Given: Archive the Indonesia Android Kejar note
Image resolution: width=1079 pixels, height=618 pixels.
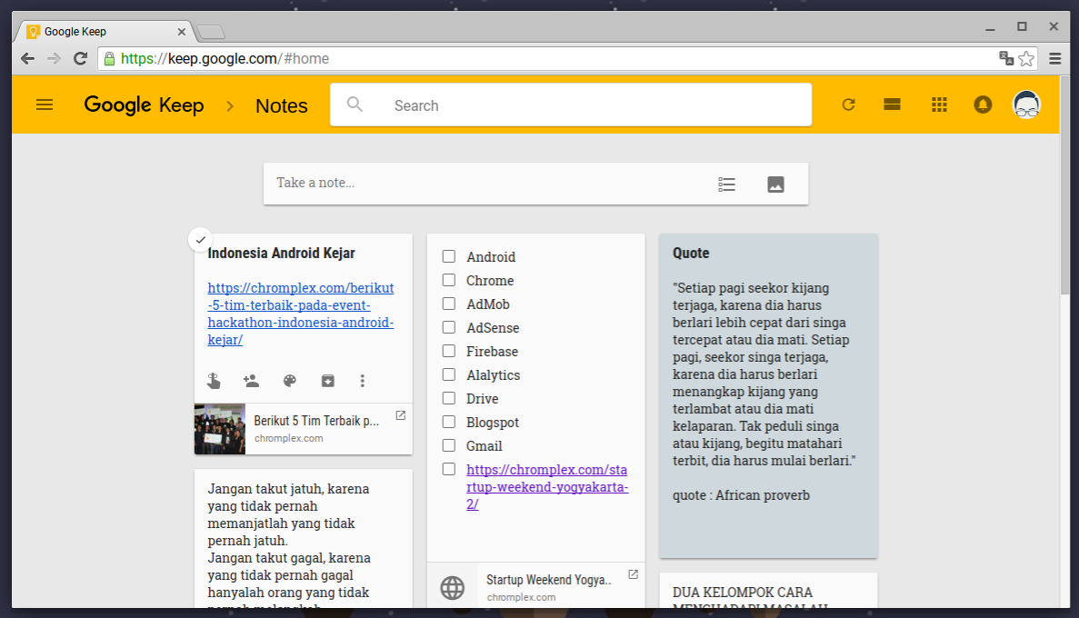Looking at the screenshot, I should pyautogui.click(x=327, y=381).
